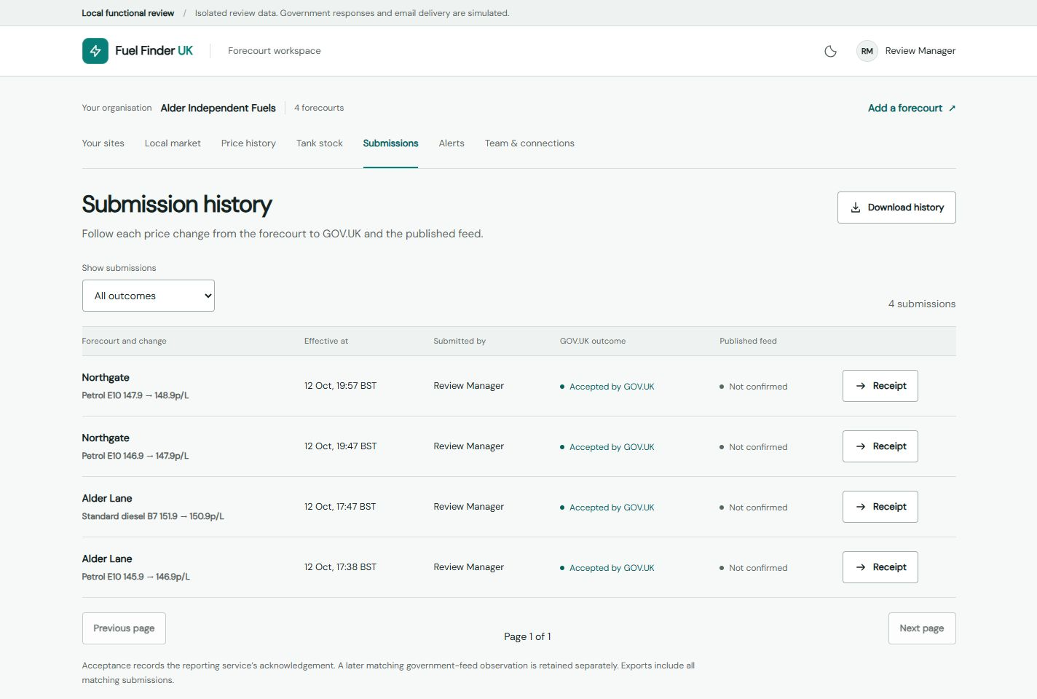
Task: Click 'Standard diesel B7 151.9 → 150.9p/L' text
Action: [x=153, y=516]
